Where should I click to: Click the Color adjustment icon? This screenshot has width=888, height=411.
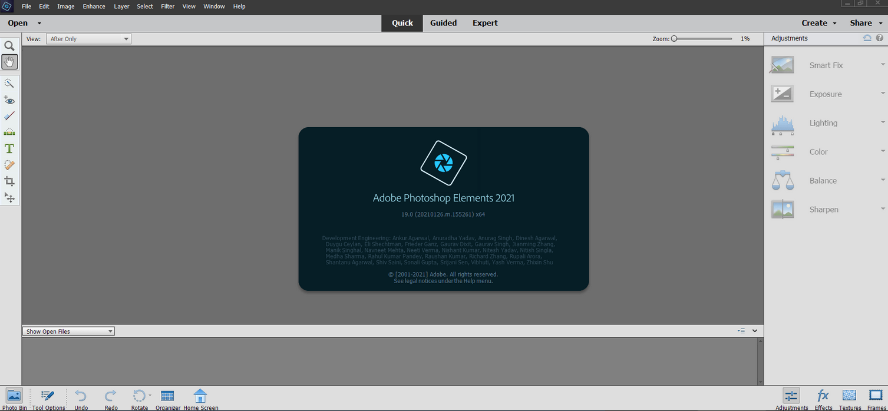(783, 153)
